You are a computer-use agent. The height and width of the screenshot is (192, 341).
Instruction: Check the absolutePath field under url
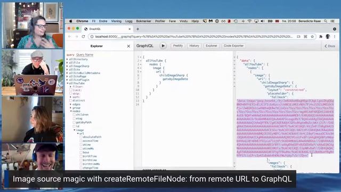click(x=81, y=137)
